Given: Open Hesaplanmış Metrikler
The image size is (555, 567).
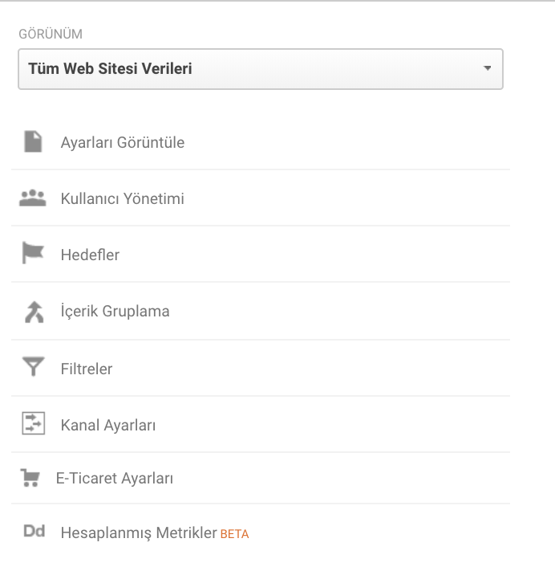Looking at the screenshot, I should (x=139, y=533).
